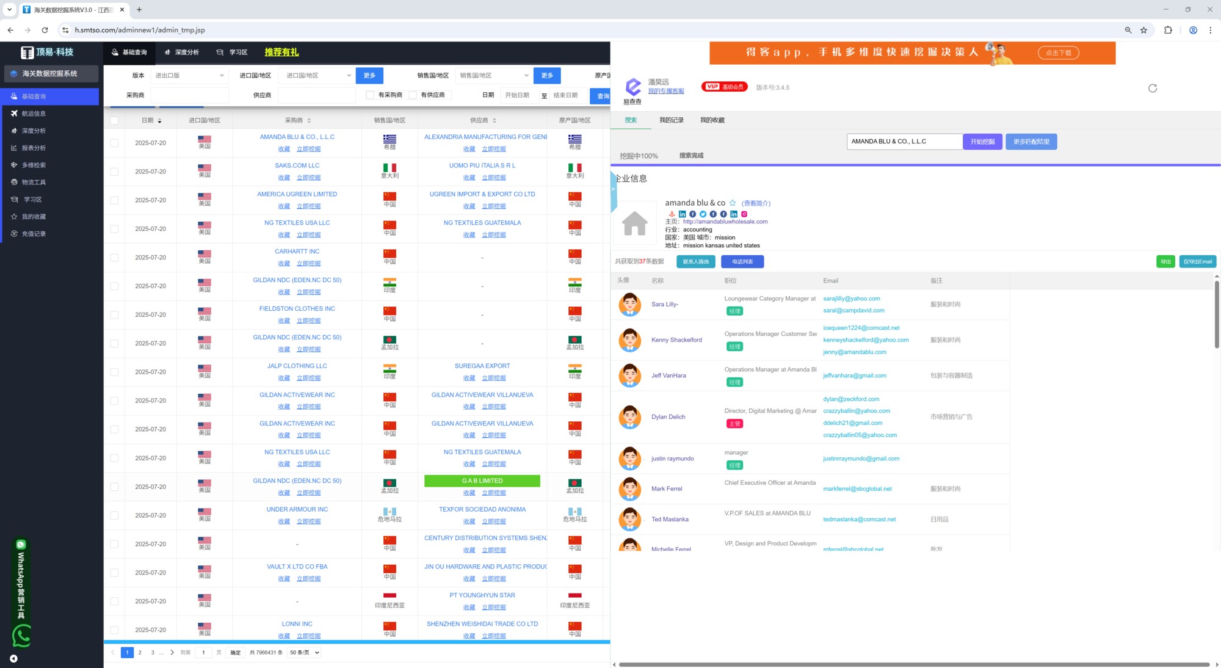This screenshot has width=1221, height=668.
Task: Open browser extensions puzzle icon
Action: pyautogui.click(x=1168, y=30)
